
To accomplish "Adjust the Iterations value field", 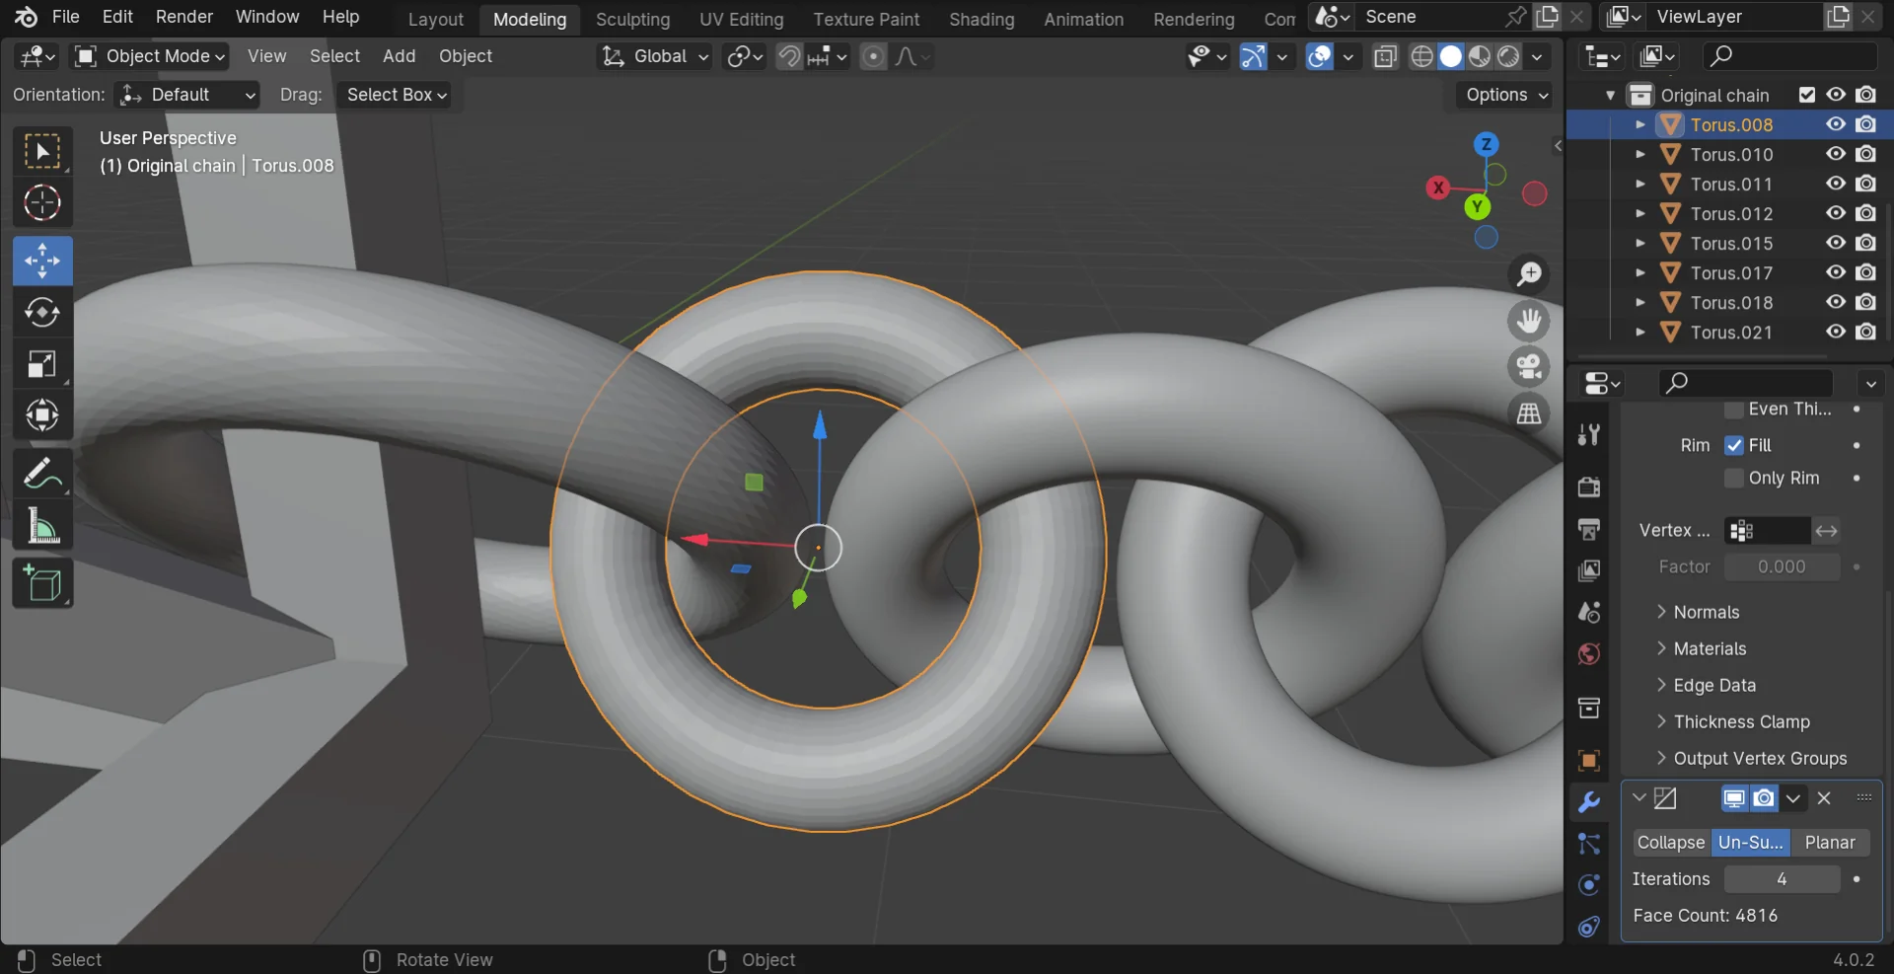I will click(x=1781, y=878).
